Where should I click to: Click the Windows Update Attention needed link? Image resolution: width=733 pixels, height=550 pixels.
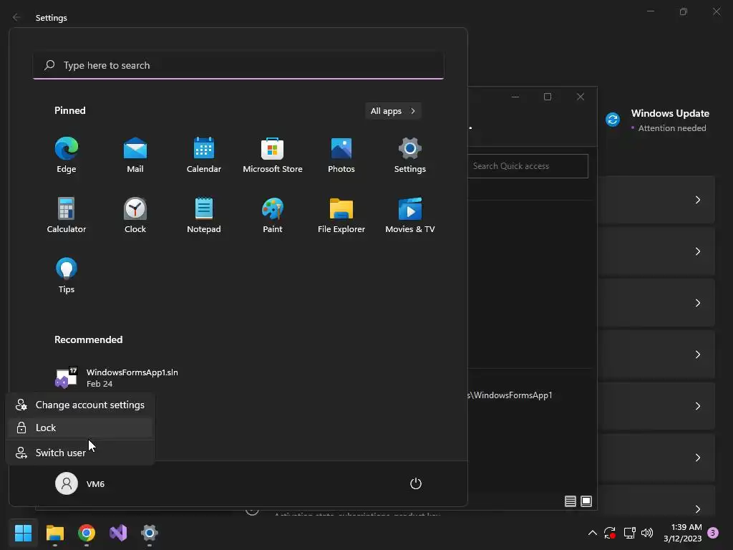(x=672, y=128)
